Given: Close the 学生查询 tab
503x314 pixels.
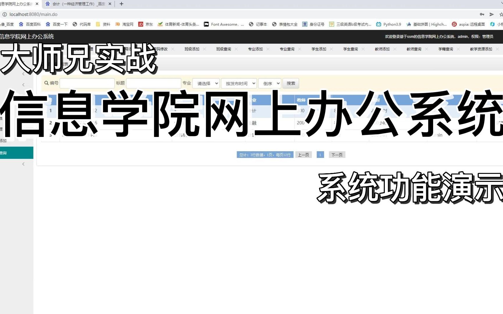Looking at the screenshot, I should point(363,49).
